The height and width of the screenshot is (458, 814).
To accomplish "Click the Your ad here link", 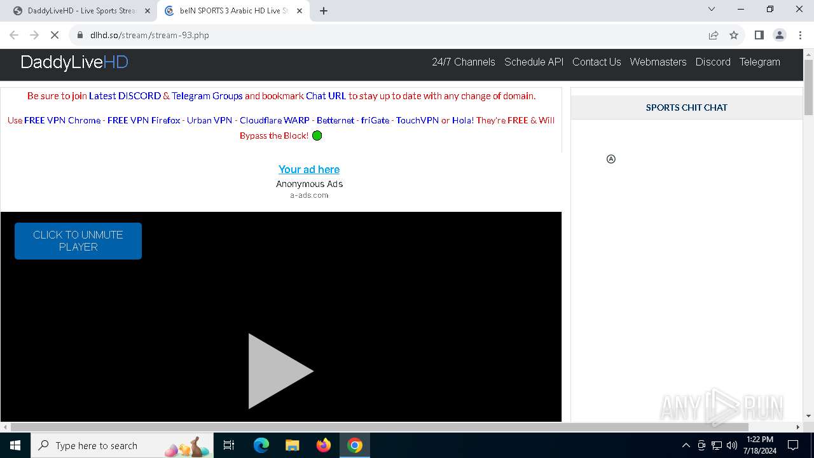I will click(309, 169).
